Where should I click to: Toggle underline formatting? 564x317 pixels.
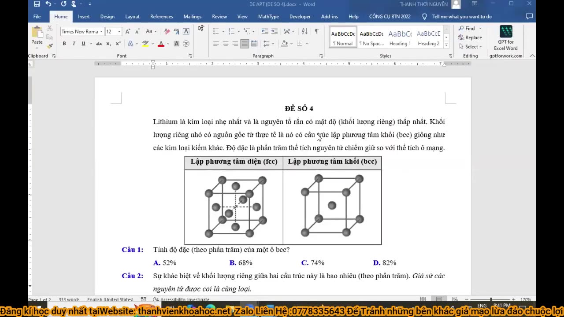[83, 44]
